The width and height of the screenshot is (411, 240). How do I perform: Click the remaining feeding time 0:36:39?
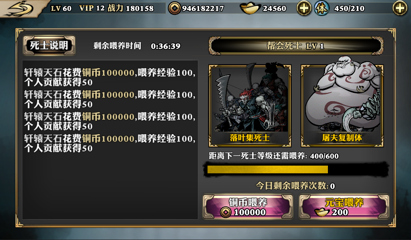[165, 46]
